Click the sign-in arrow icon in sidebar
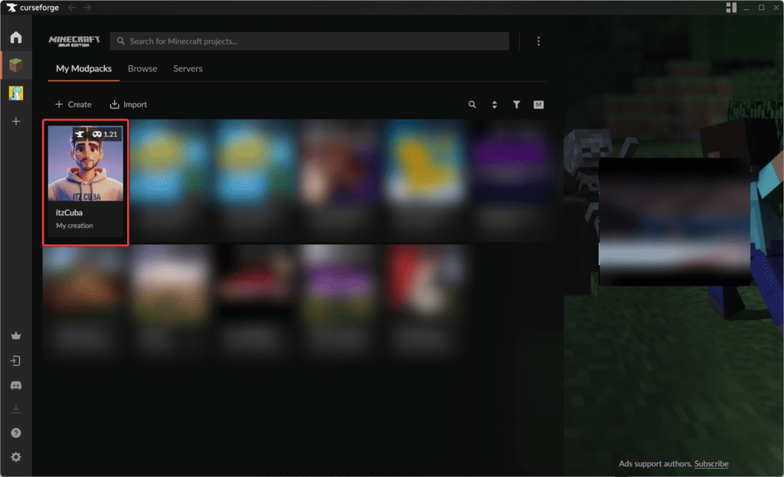The image size is (784, 477). [15, 361]
